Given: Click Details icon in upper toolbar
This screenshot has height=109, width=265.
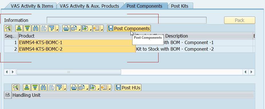Looking at the screenshot, I should pos(8,28).
